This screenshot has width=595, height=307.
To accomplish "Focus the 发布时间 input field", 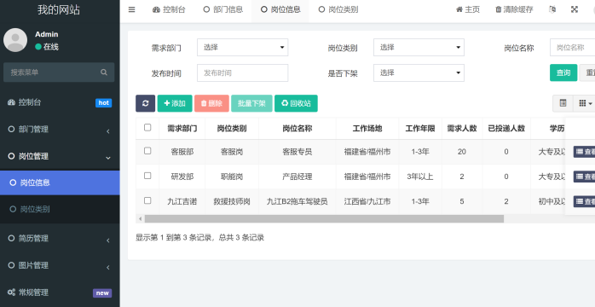I will tap(242, 72).
